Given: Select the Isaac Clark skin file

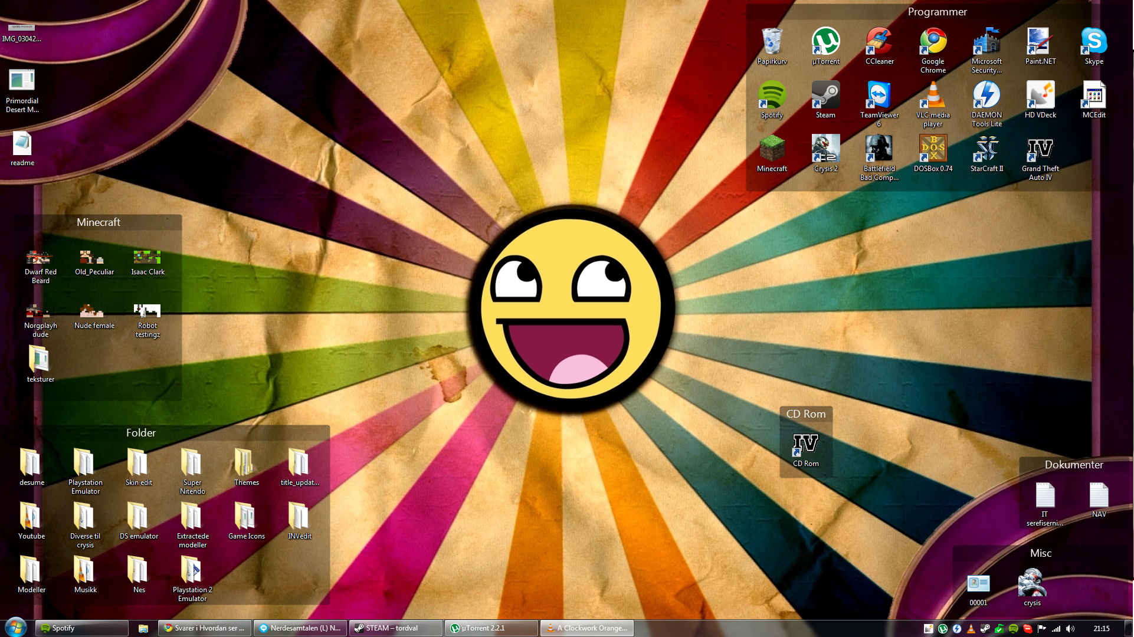Looking at the screenshot, I should pos(148,262).
